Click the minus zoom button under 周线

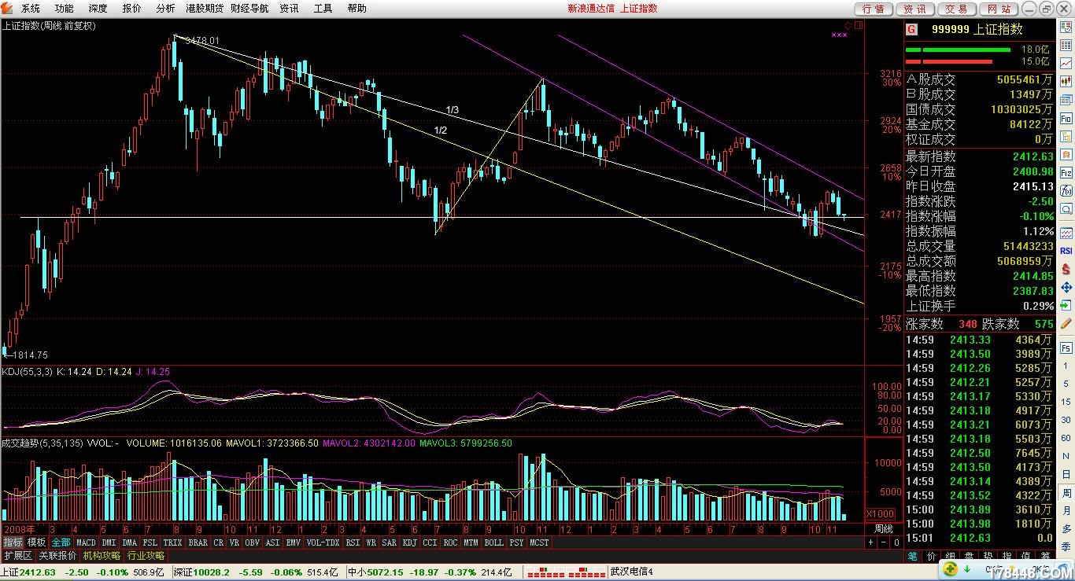pyautogui.click(x=883, y=542)
